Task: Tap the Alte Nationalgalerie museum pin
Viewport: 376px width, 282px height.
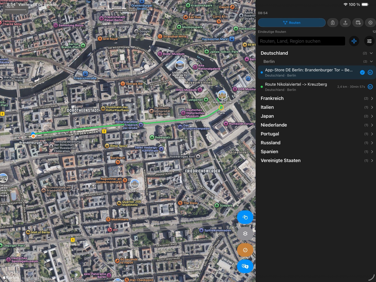Action: pyautogui.click(x=195, y=67)
